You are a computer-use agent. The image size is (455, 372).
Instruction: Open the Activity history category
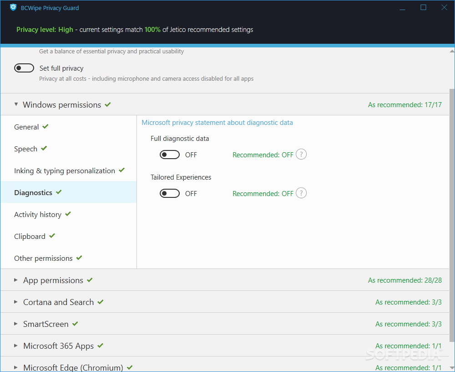[x=69, y=214]
